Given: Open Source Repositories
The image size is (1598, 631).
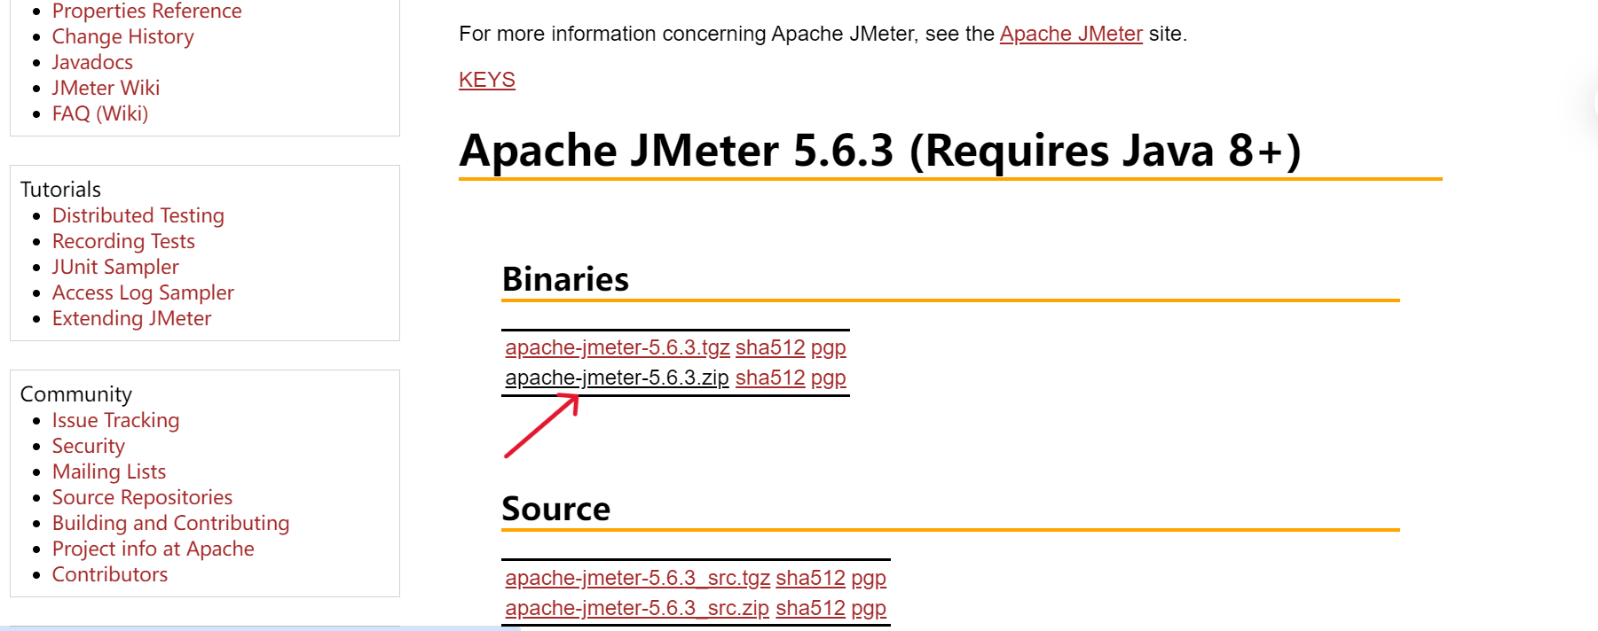Looking at the screenshot, I should coord(142,497).
